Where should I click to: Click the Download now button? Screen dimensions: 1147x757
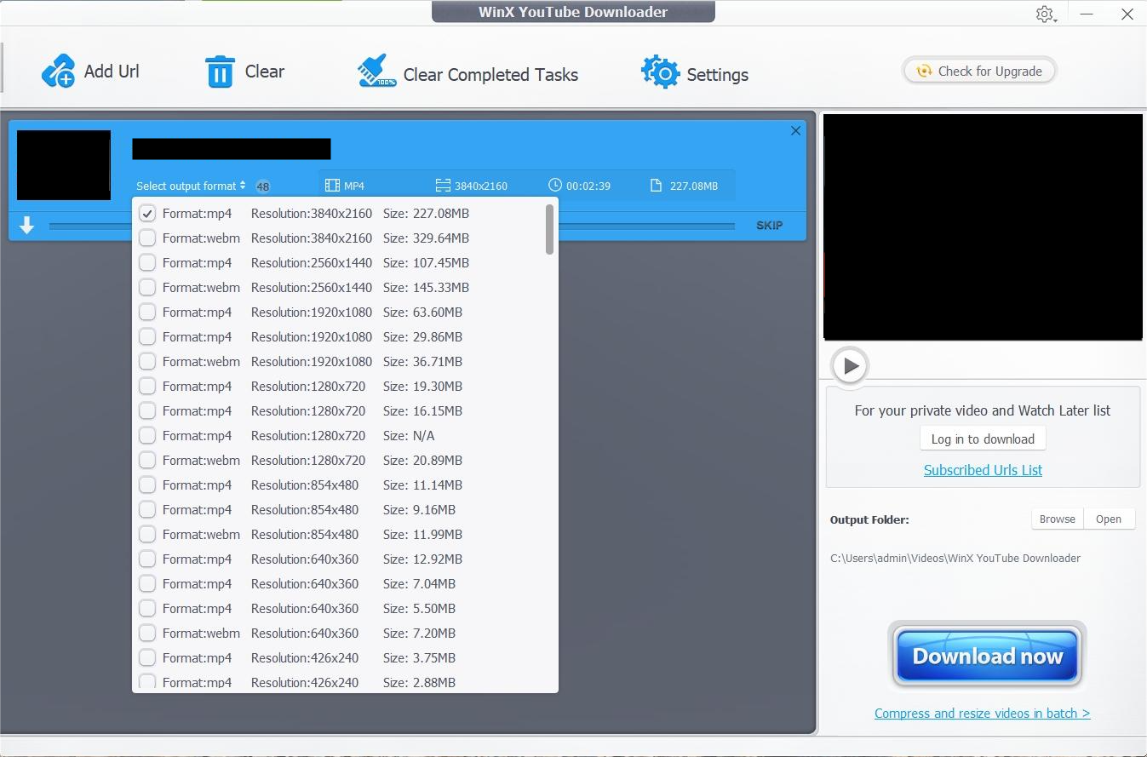pyautogui.click(x=987, y=656)
